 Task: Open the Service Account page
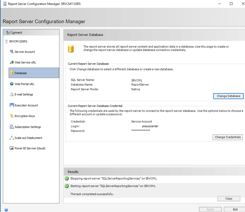click(x=25, y=52)
